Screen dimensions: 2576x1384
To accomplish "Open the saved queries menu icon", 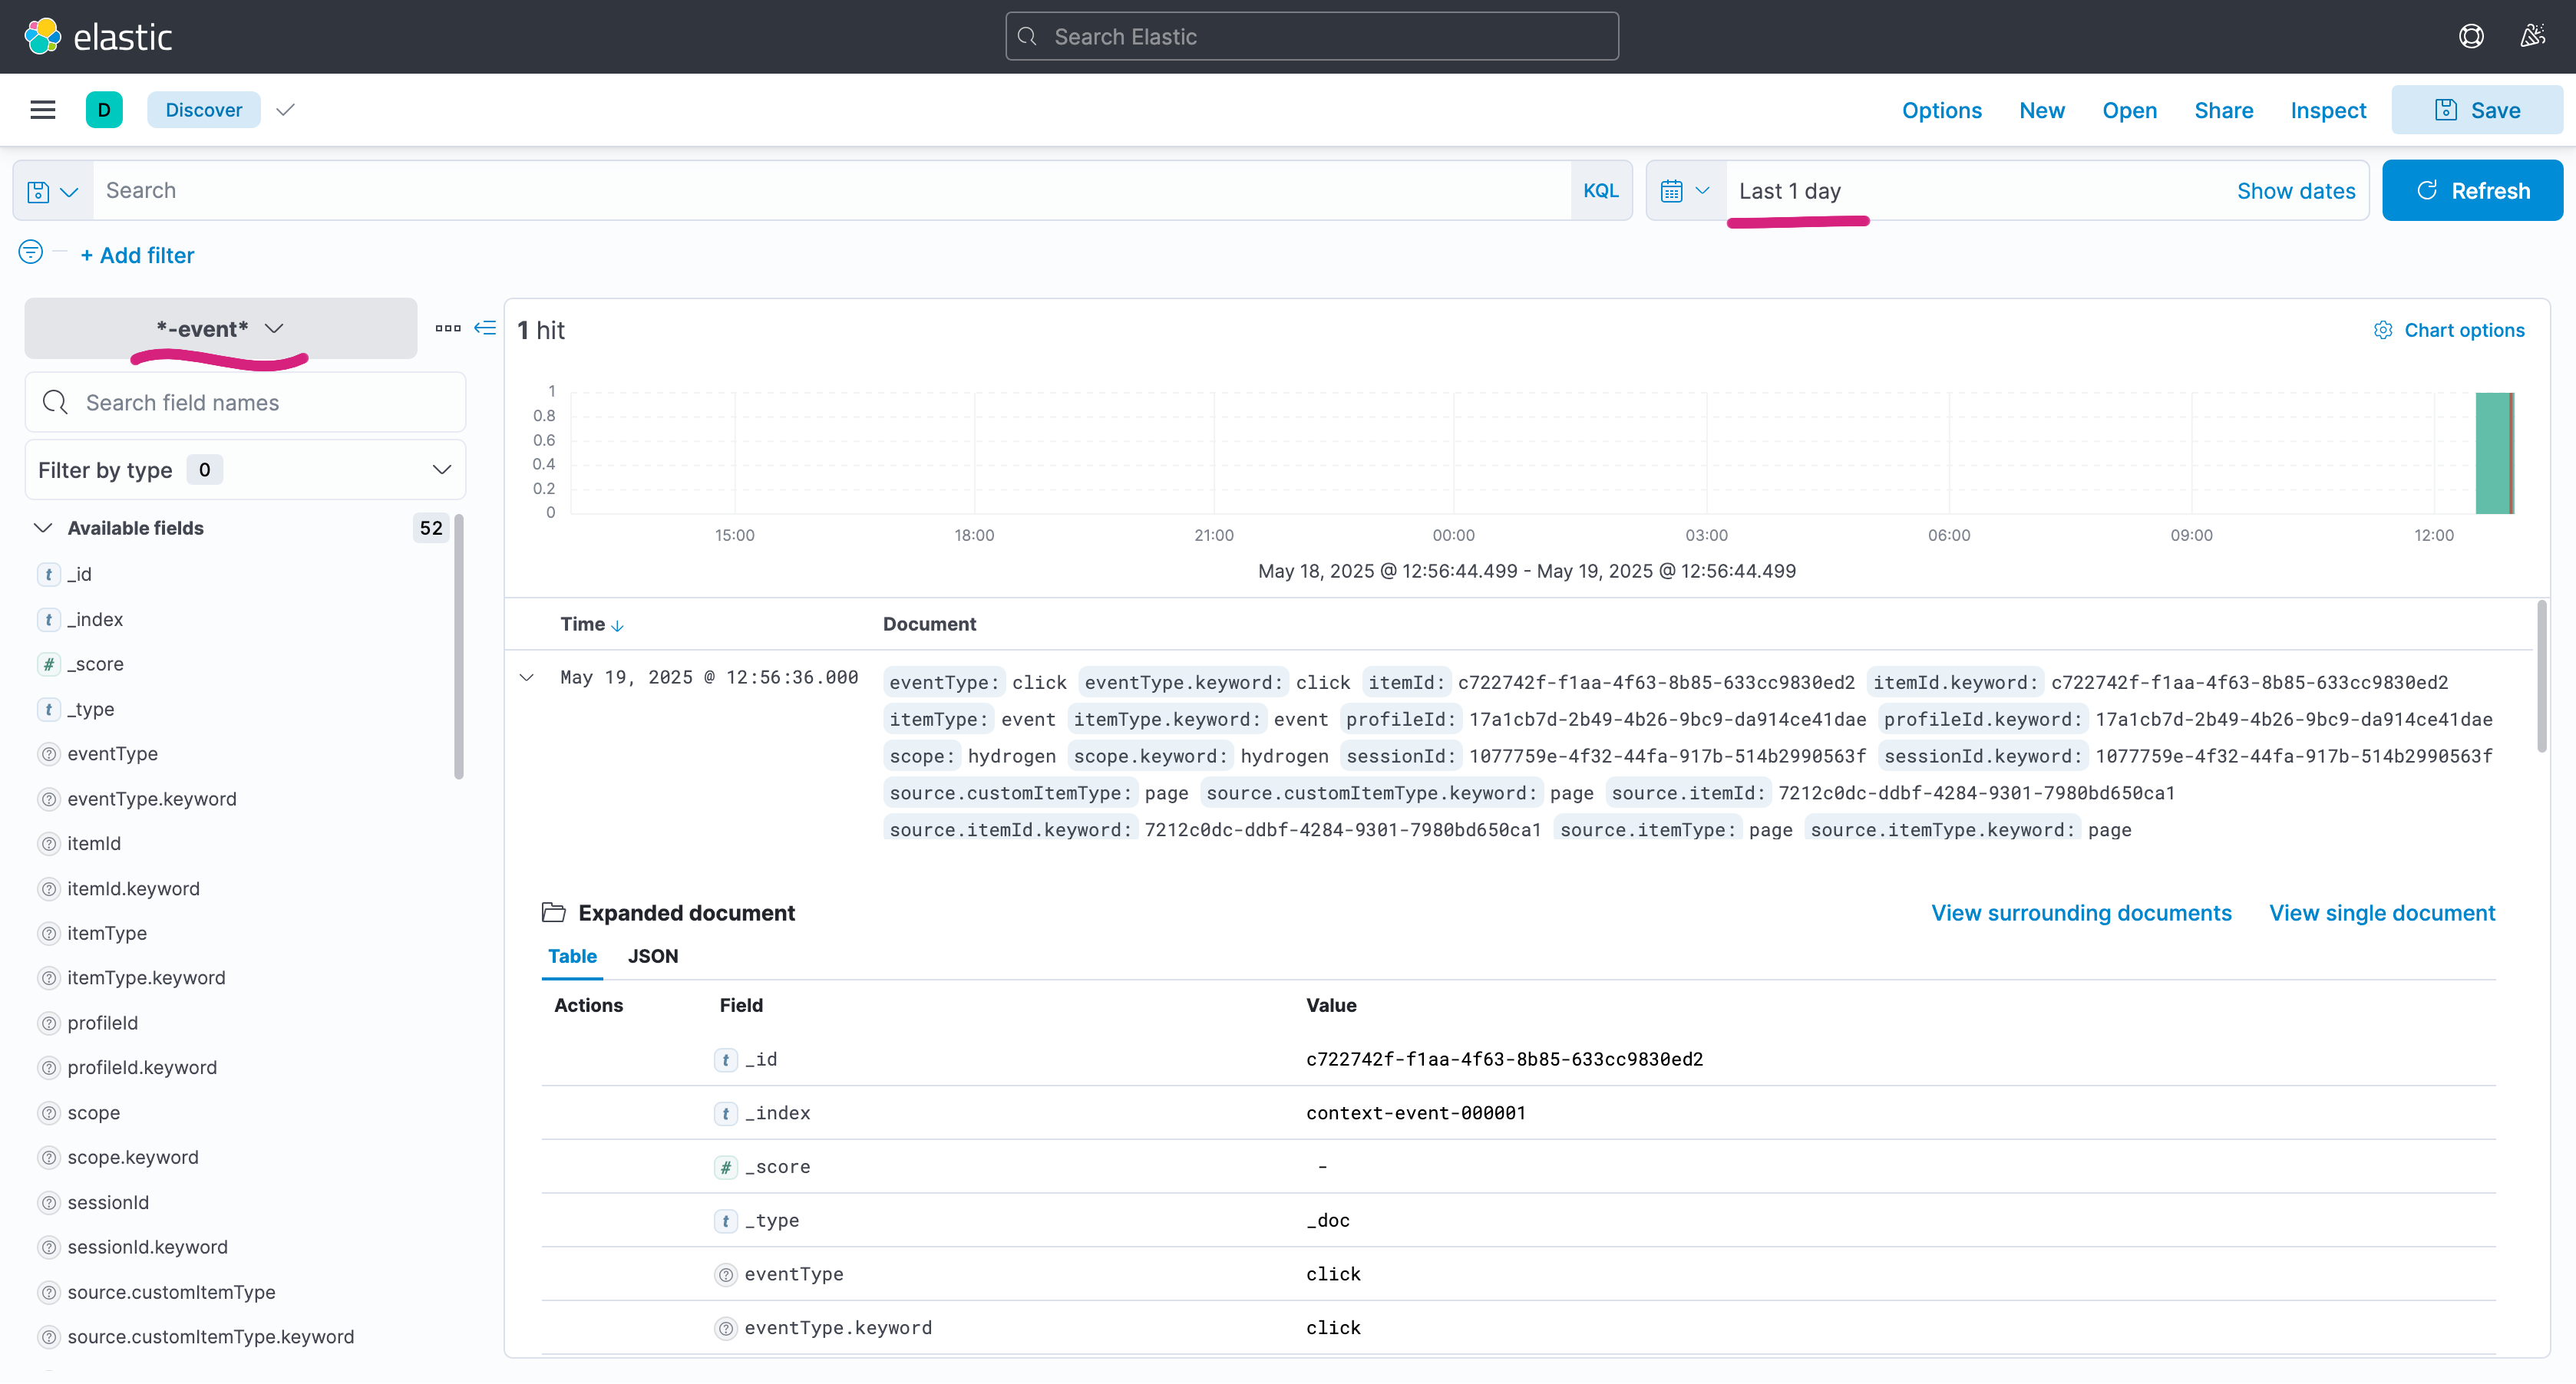I will coord(52,191).
